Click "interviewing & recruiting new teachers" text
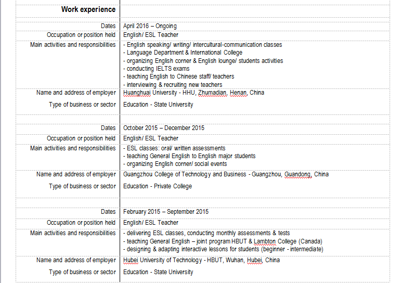401x283 pixels. pyautogui.click(x=173, y=85)
